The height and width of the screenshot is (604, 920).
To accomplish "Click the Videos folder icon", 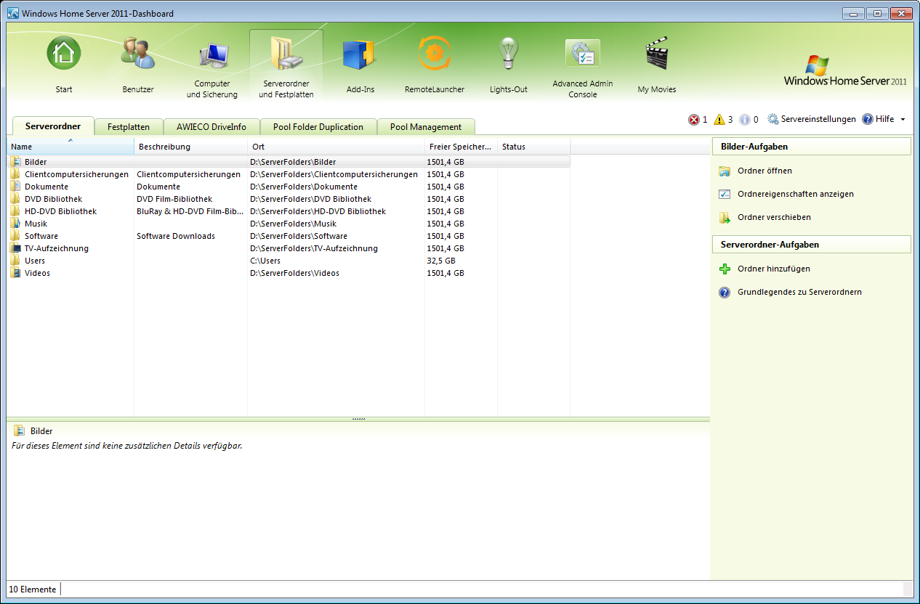I will (x=17, y=273).
